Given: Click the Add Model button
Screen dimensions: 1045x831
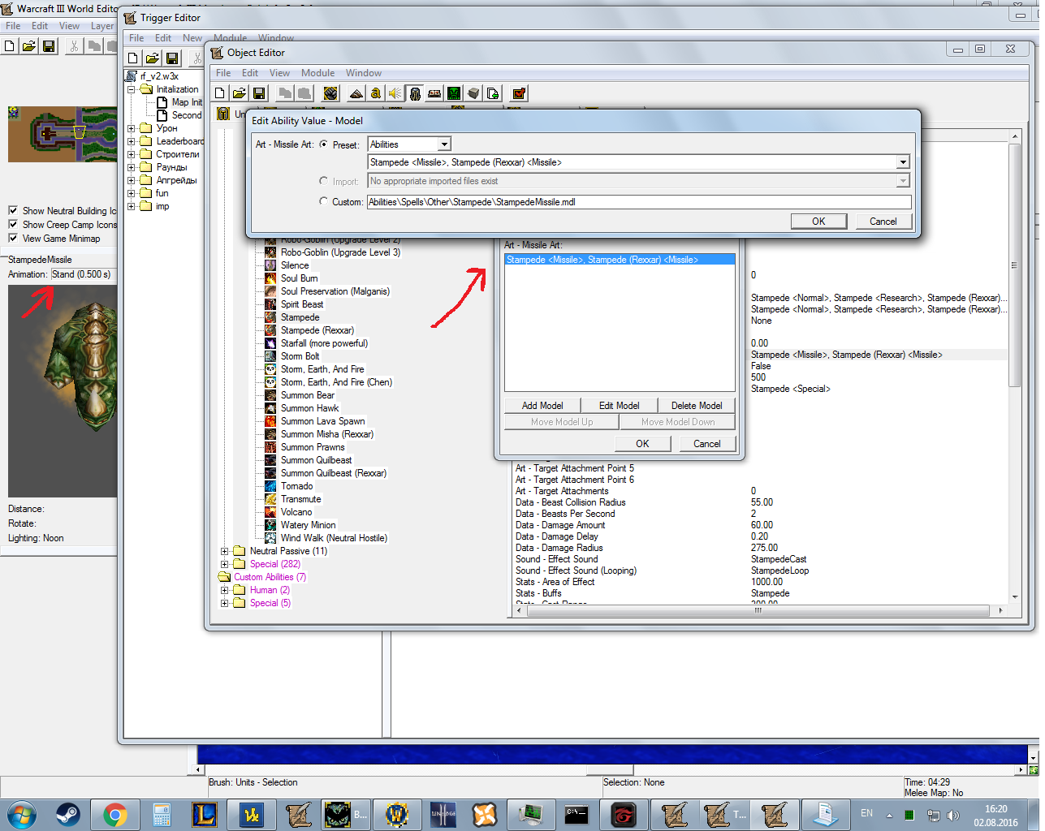Looking at the screenshot, I should [542, 406].
